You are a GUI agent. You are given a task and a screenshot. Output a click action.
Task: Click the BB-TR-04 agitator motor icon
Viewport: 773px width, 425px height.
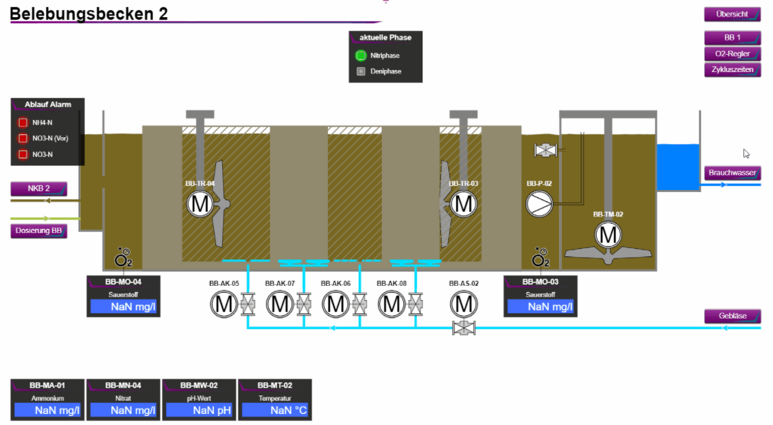point(200,204)
